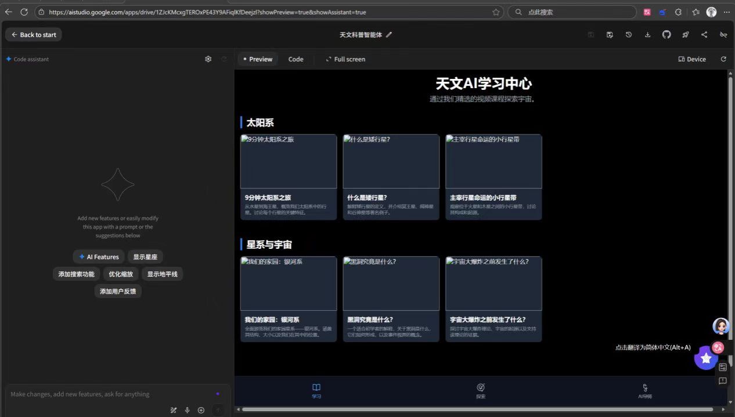Download the app using the download icon
The height and width of the screenshot is (417, 735).
tap(647, 35)
